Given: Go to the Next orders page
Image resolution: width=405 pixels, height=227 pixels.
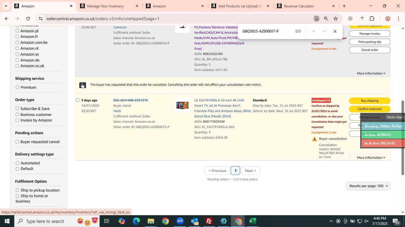Looking at the screenshot, I should click(x=251, y=171).
